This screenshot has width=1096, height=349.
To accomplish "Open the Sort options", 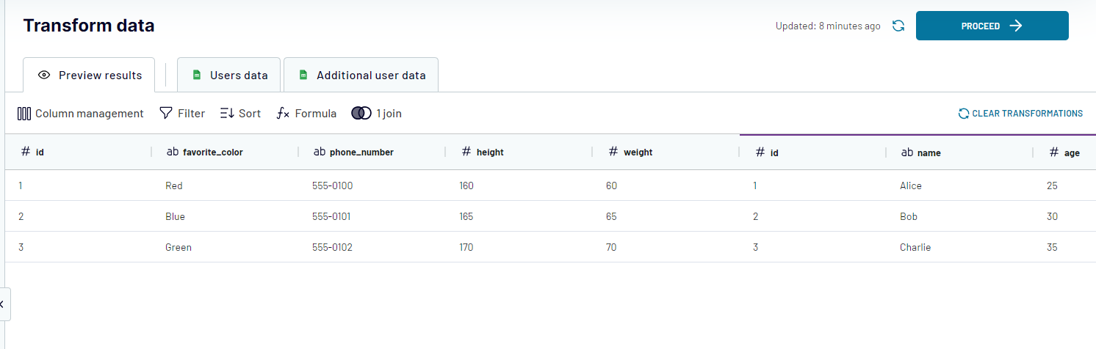I will tap(240, 114).
